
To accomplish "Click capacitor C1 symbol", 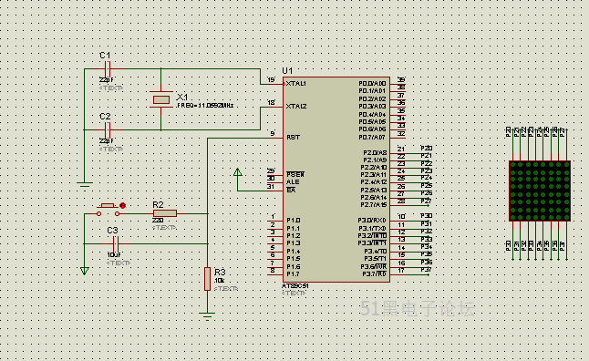I will tap(108, 69).
